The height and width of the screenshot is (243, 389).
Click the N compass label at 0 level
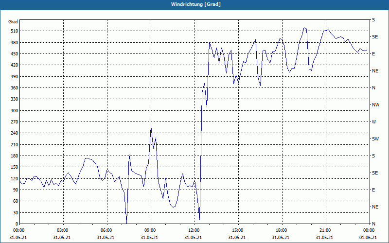pos(373,224)
